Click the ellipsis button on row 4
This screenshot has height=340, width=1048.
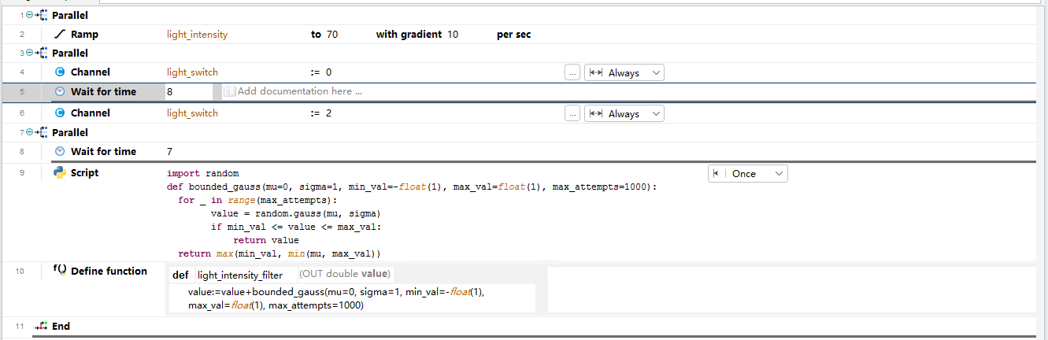tap(572, 72)
